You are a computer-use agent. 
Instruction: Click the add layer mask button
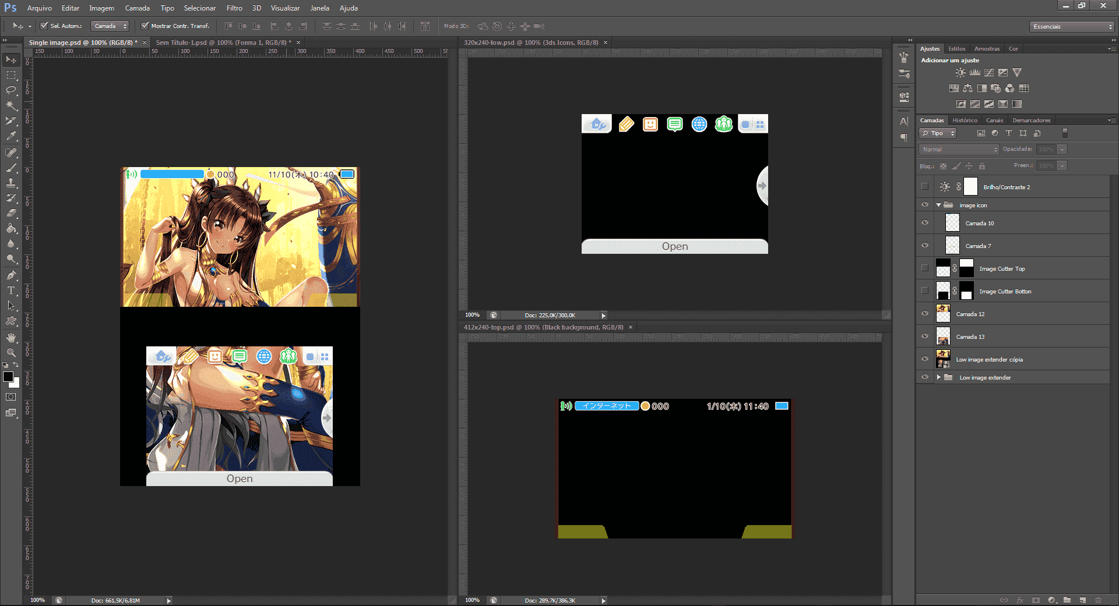click(x=1036, y=600)
